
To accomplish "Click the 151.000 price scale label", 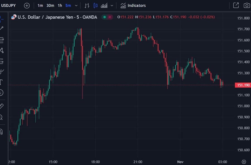I will (243, 106).
